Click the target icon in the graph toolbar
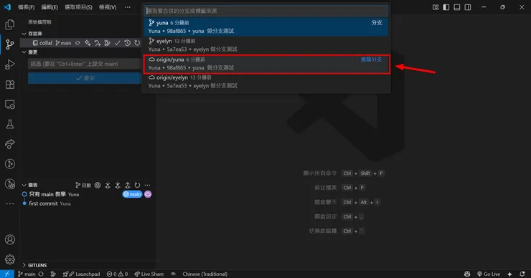The height and width of the screenshot is (278, 531). [98, 185]
